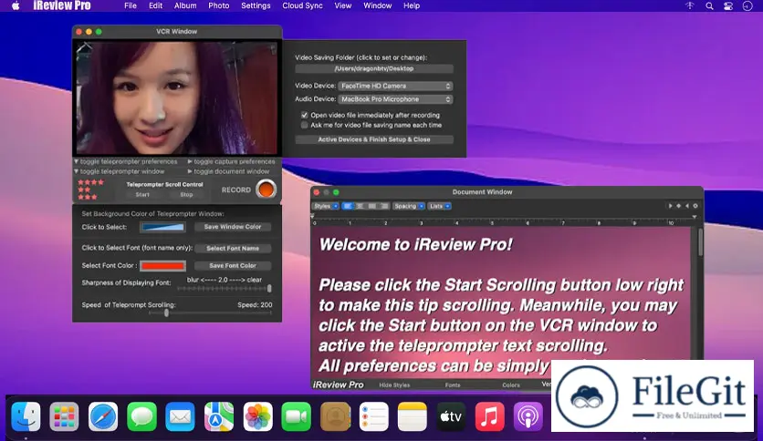Stop teleprompter scrolling in VCR window
Viewport: 763px width, 441px height.
(x=186, y=194)
